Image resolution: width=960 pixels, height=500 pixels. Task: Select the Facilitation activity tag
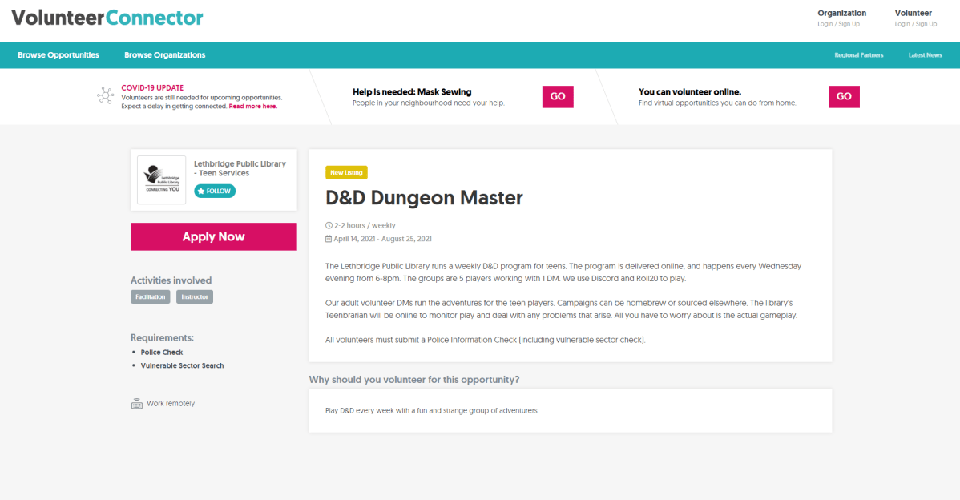[150, 296]
